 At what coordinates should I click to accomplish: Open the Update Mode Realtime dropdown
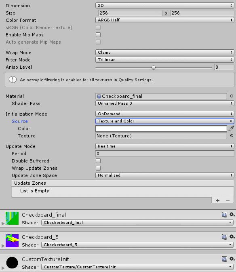coord(165,146)
